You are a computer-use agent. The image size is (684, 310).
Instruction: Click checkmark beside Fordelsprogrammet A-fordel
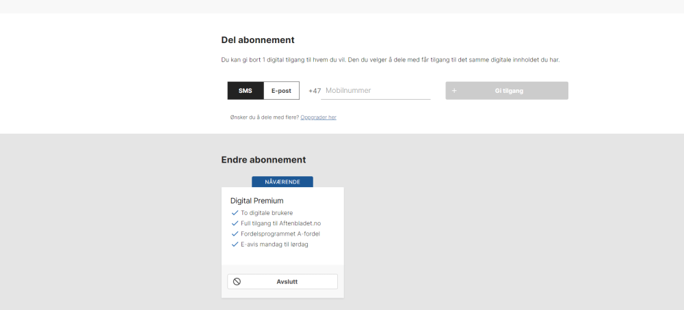click(235, 234)
